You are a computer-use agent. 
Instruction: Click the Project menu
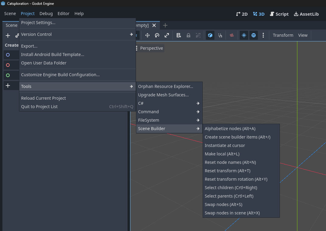pos(28,14)
